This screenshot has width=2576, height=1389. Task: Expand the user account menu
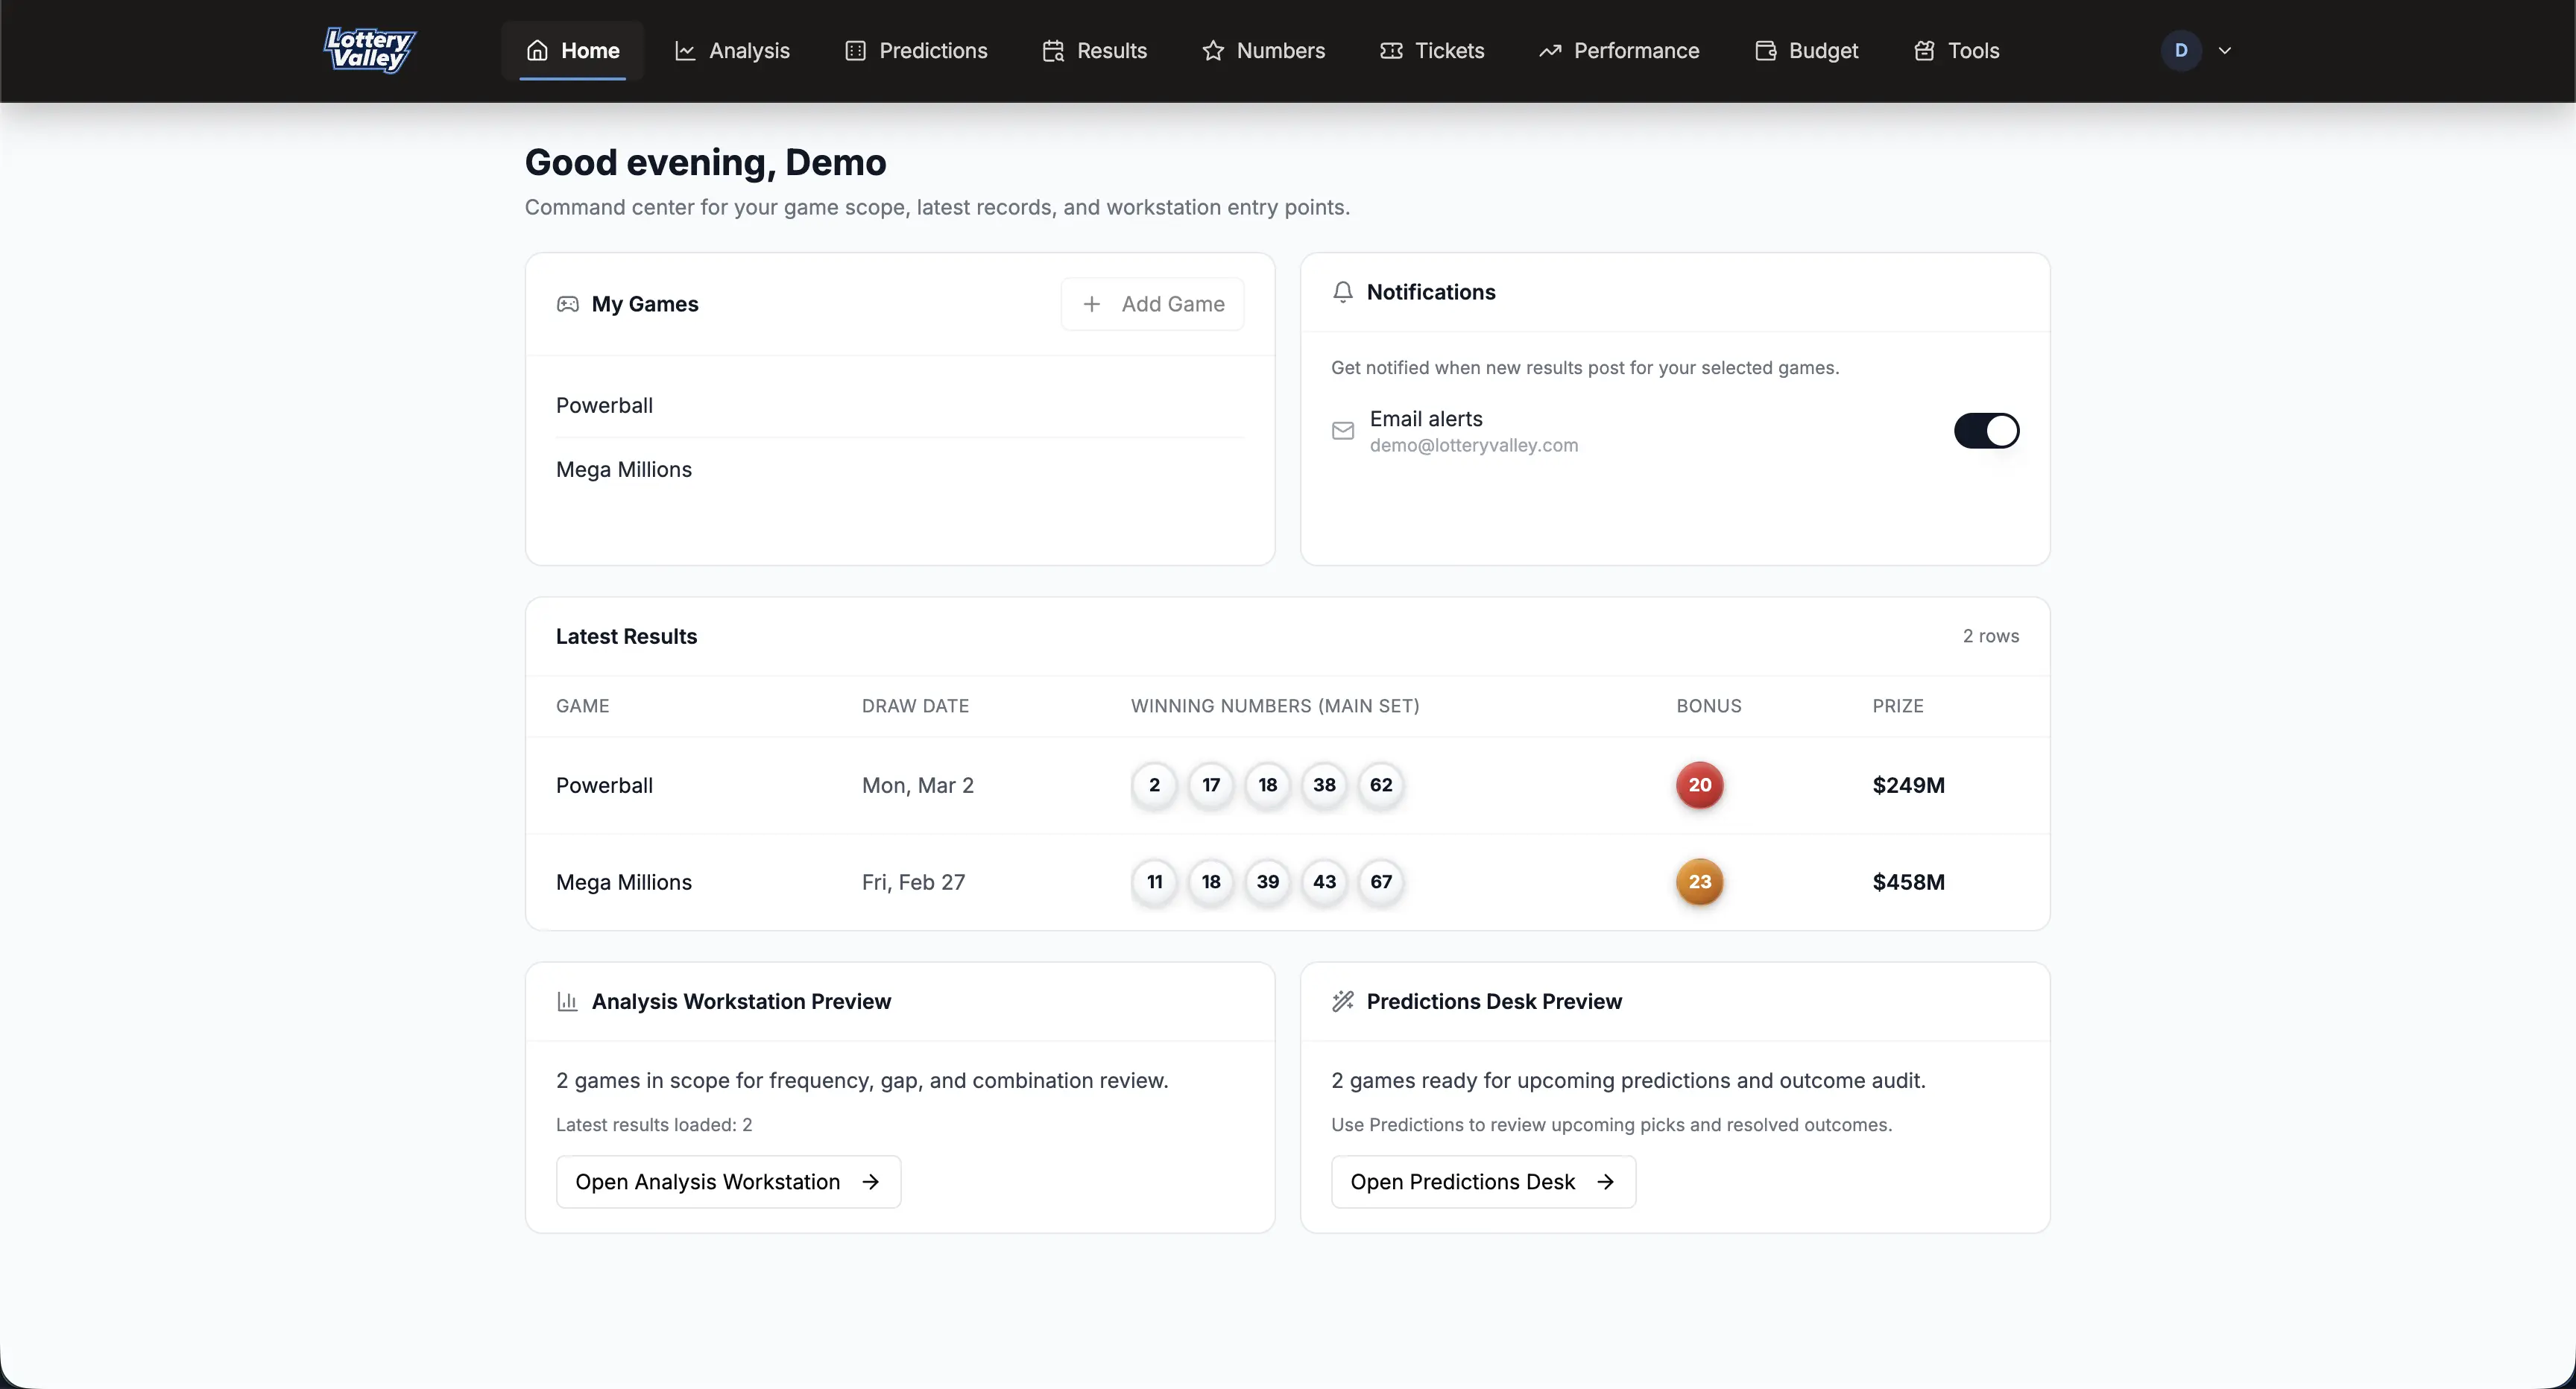2226,50
